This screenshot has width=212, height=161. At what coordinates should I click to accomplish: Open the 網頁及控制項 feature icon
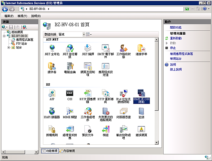point(88,69)
